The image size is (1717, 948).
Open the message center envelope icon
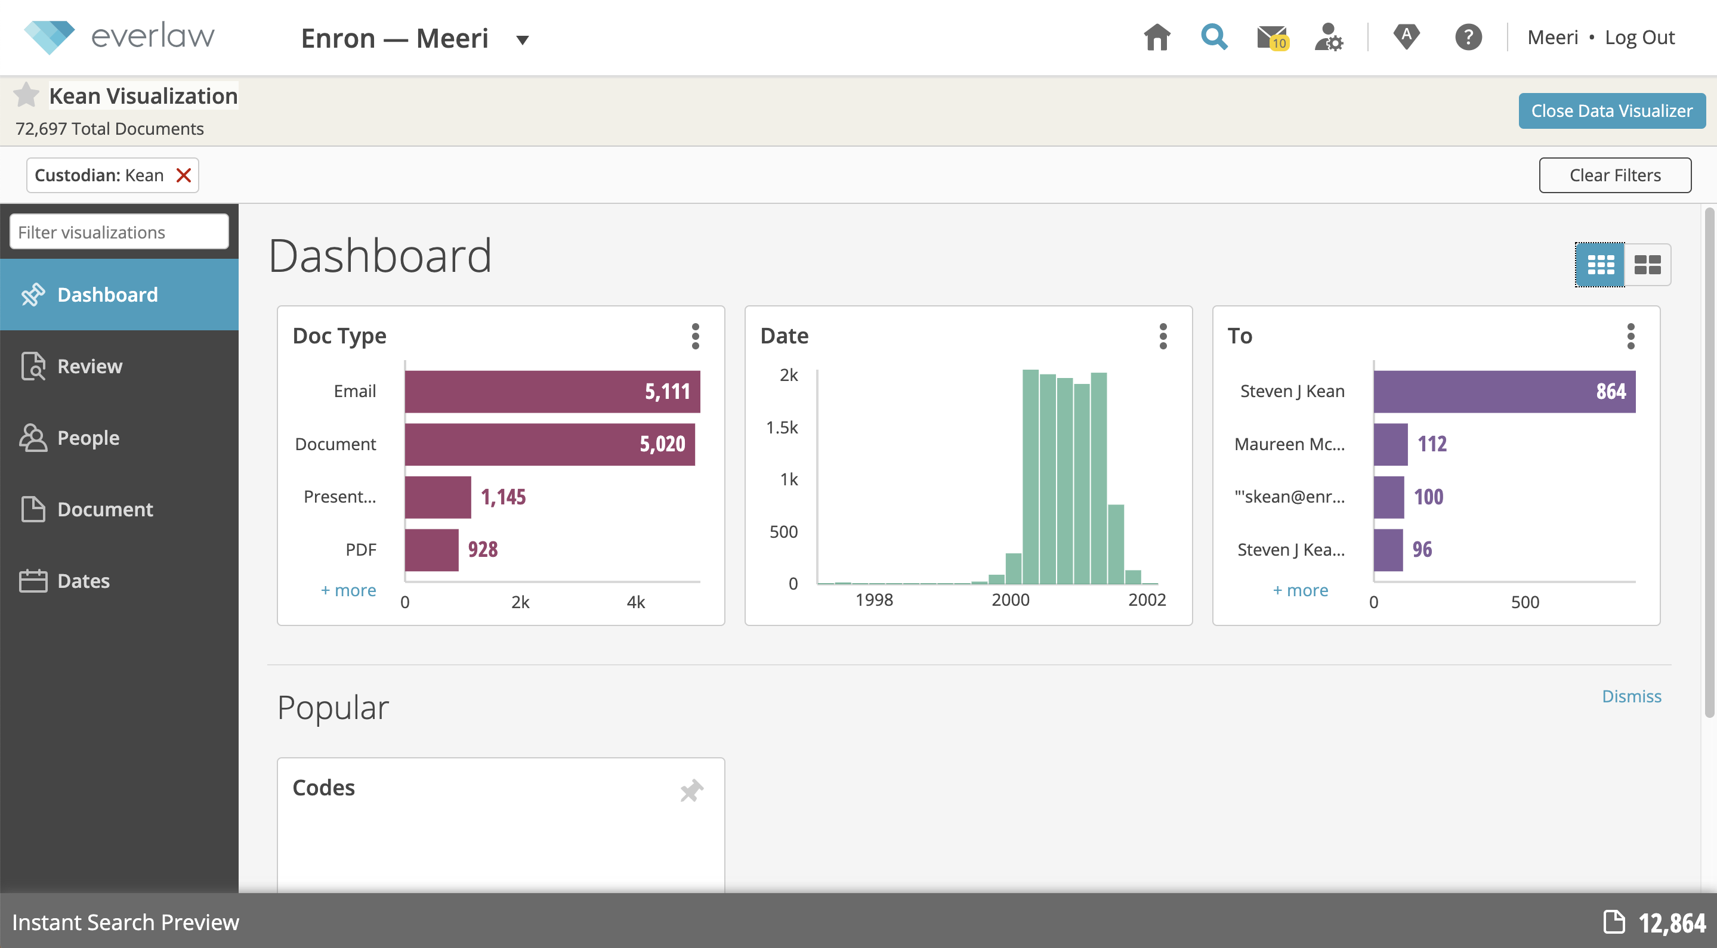(1271, 38)
